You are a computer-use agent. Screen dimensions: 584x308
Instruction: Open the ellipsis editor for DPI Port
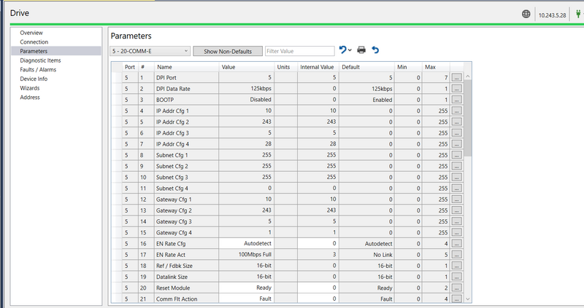coord(456,76)
